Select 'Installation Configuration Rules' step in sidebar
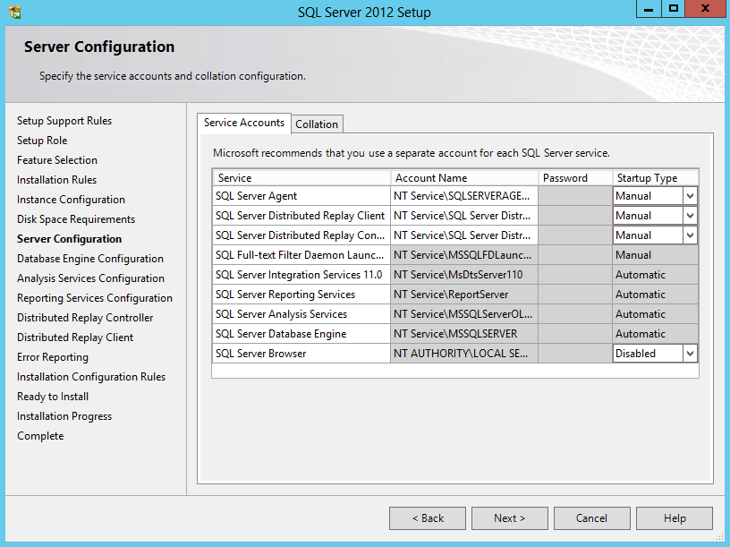The image size is (730, 547). coord(91,377)
